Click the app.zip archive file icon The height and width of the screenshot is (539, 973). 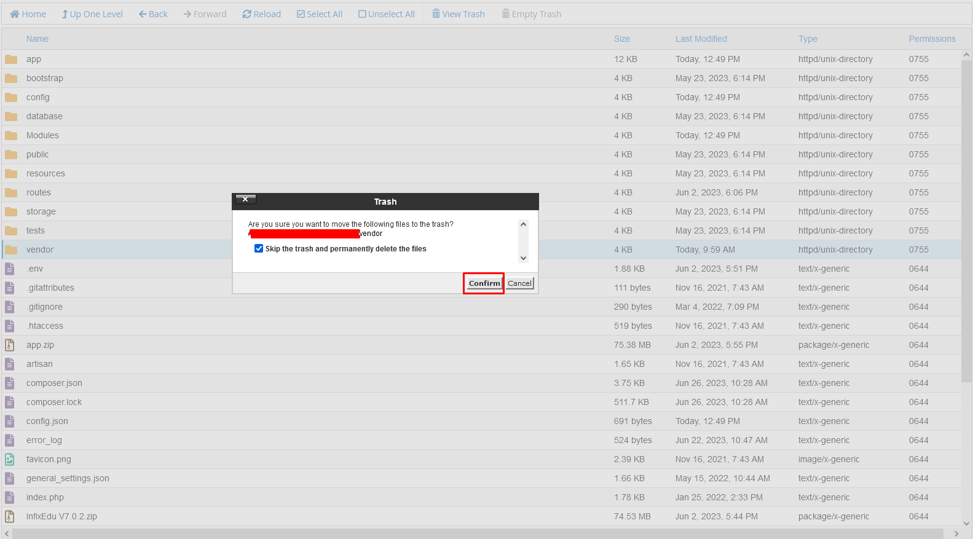(x=10, y=345)
